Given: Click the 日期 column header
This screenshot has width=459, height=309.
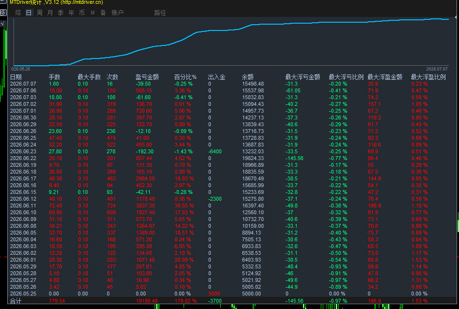Looking at the screenshot, I should pyautogui.click(x=16, y=77).
